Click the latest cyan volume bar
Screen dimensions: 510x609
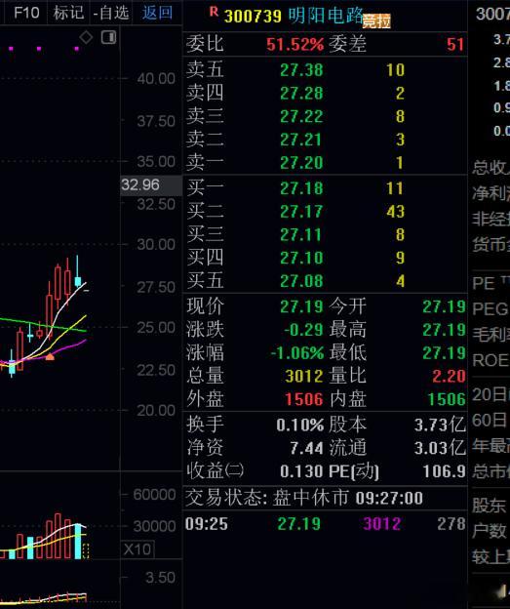(x=78, y=541)
